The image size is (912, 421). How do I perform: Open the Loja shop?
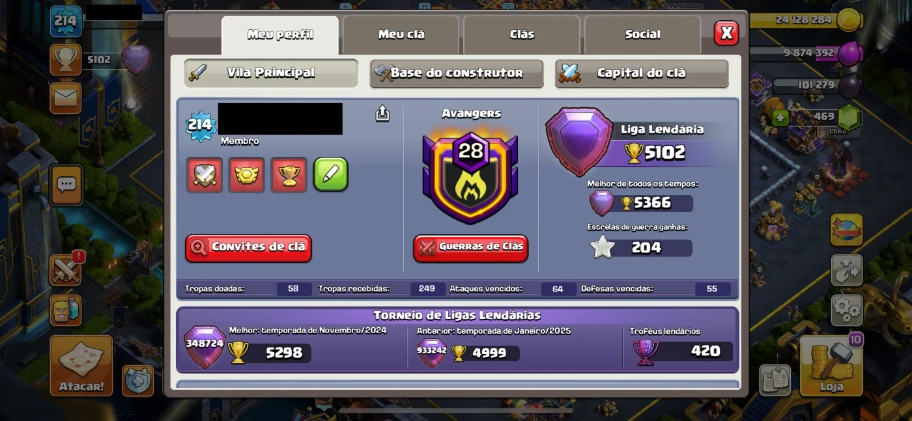point(831,366)
